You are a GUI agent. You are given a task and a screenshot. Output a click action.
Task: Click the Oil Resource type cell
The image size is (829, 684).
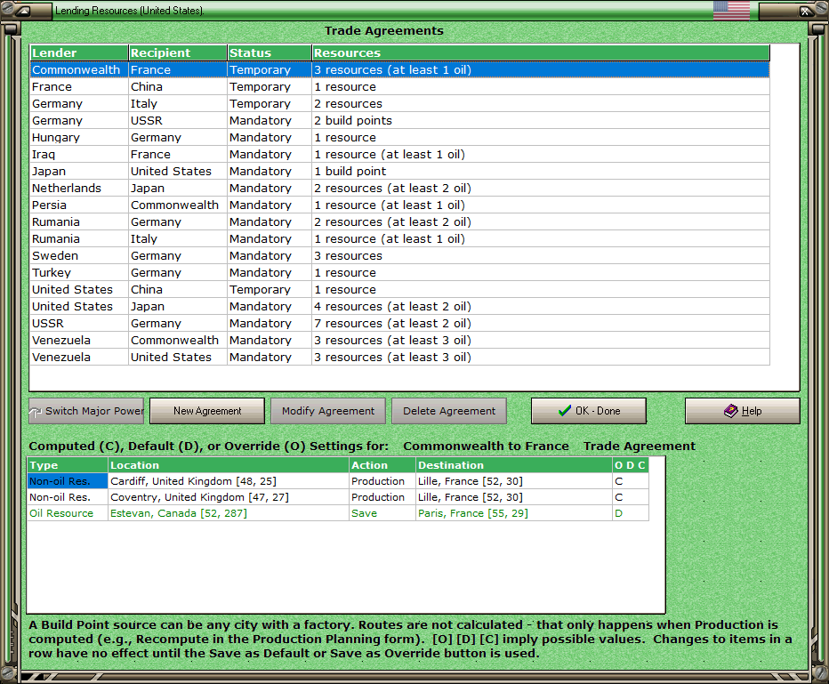click(x=68, y=513)
